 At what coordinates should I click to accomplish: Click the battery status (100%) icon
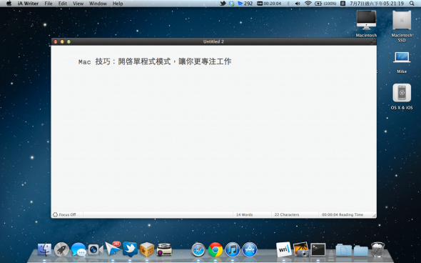tap(325, 4)
